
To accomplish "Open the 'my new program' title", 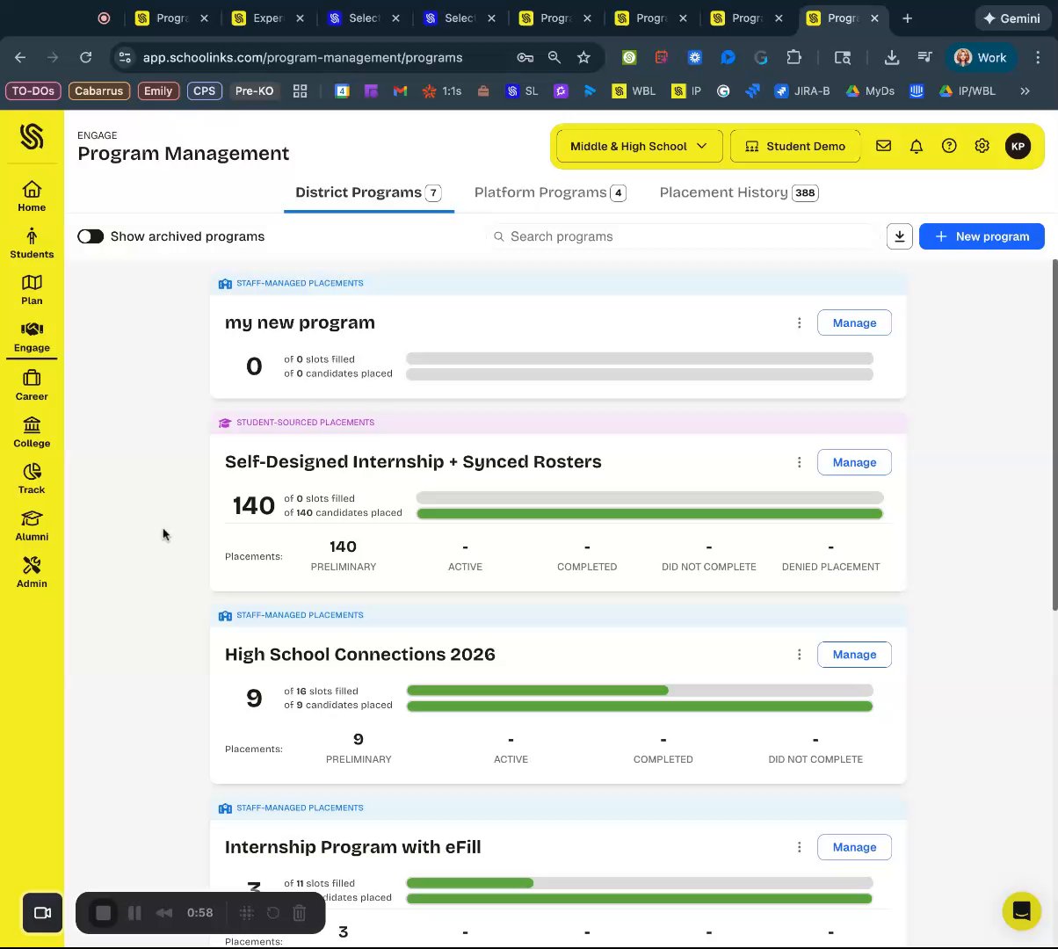I will click(x=300, y=322).
